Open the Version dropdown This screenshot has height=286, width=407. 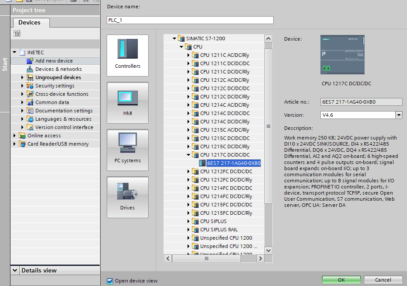(x=399, y=115)
